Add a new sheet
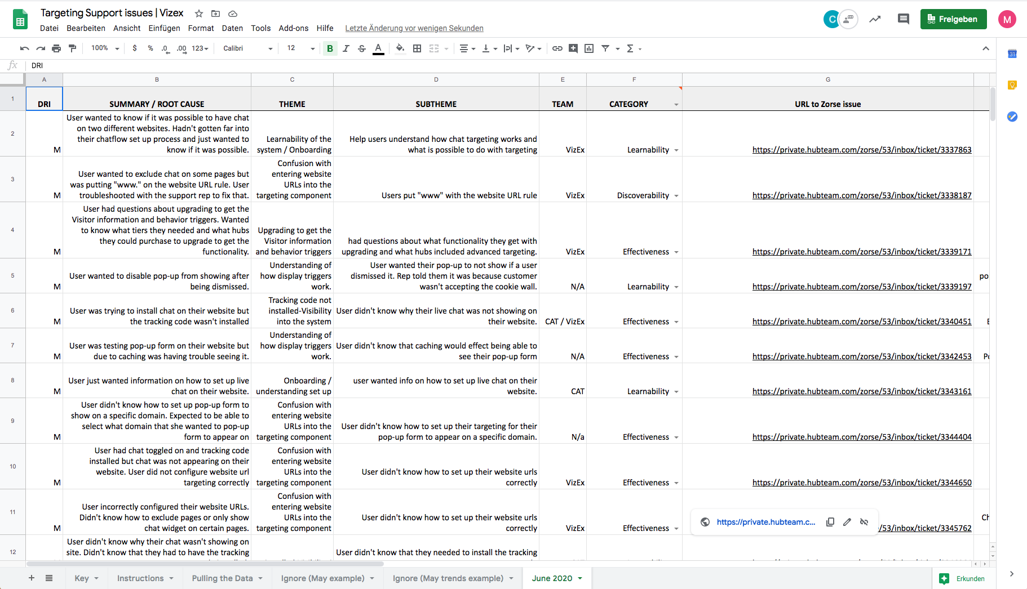Image resolution: width=1027 pixels, height=589 pixels. tap(32, 578)
